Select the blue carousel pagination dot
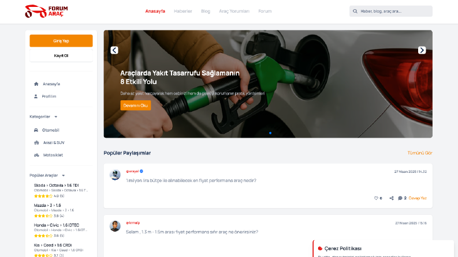The image size is (458, 257). 270,133
